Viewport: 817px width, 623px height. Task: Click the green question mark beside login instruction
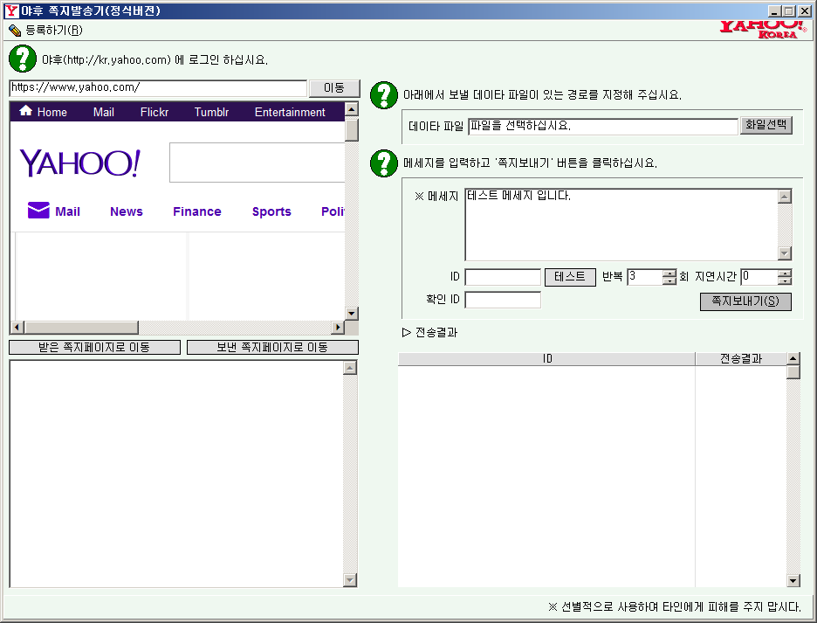pos(23,59)
